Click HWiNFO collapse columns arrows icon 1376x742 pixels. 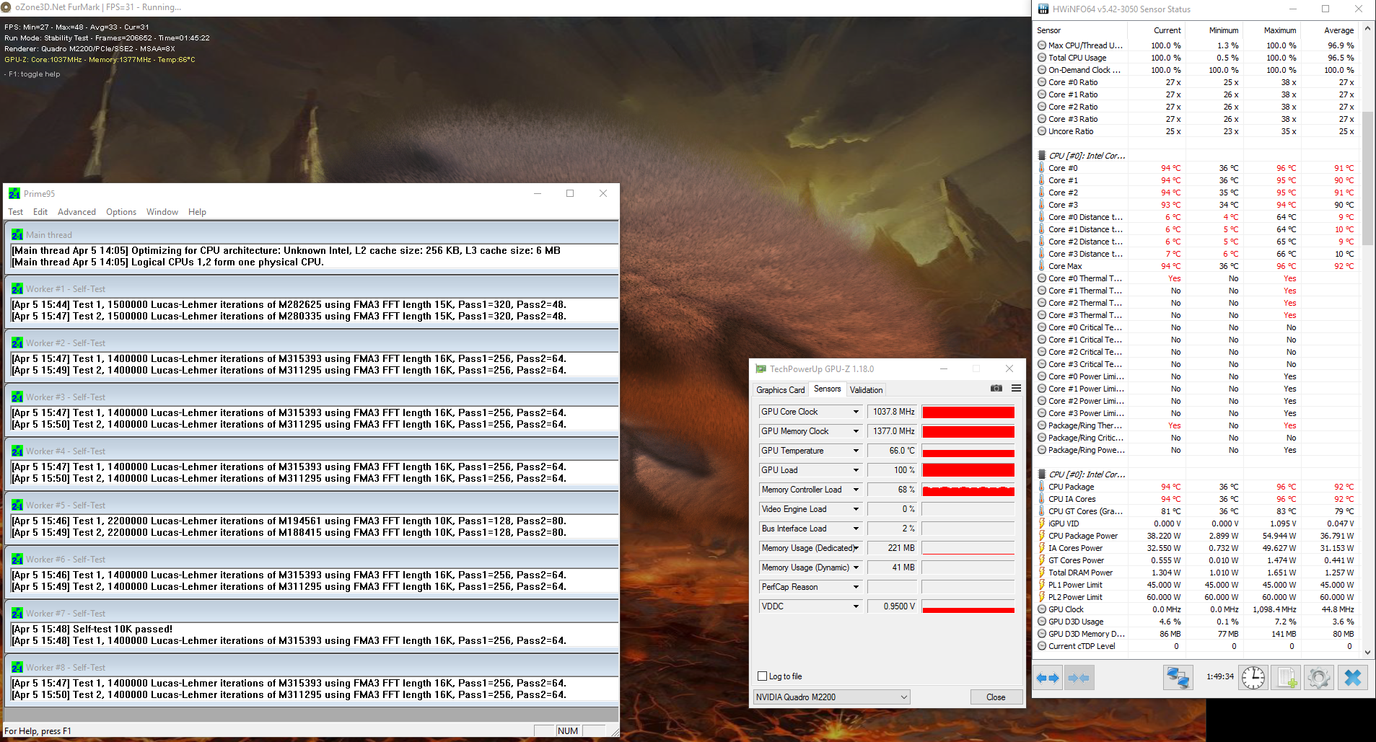click(x=1079, y=678)
